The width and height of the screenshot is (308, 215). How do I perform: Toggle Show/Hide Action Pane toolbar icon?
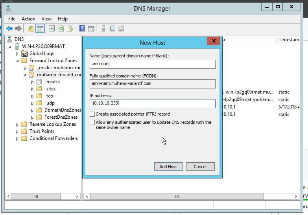[91, 29]
